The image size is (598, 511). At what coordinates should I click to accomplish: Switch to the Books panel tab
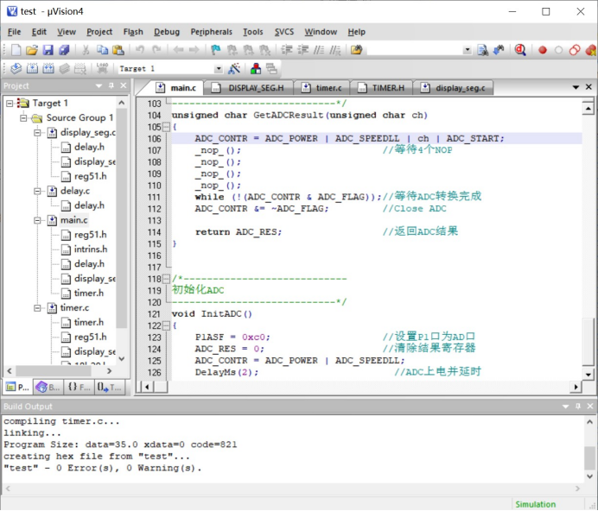[x=48, y=388]
